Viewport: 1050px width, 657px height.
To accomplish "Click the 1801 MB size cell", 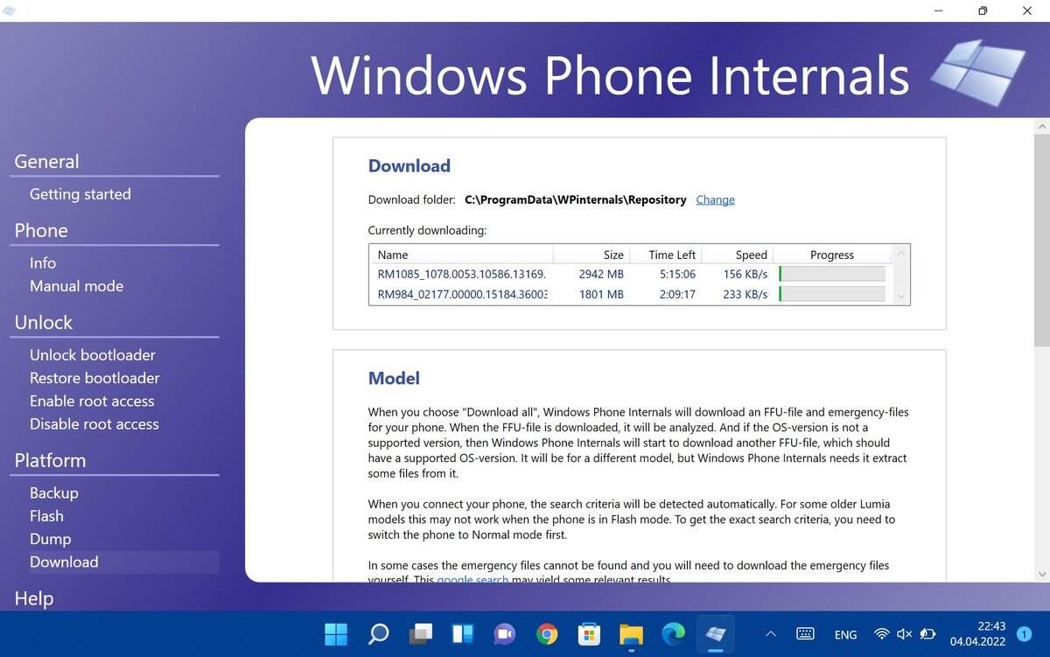I will click(x=601, y=295).
